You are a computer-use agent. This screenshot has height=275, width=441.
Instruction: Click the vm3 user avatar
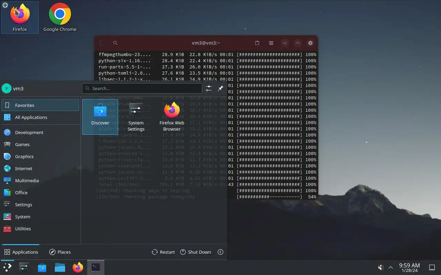pyautogui.click(x=7, y=88)
